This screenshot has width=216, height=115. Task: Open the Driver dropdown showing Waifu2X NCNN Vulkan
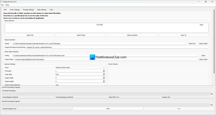(x=80, y=67)
